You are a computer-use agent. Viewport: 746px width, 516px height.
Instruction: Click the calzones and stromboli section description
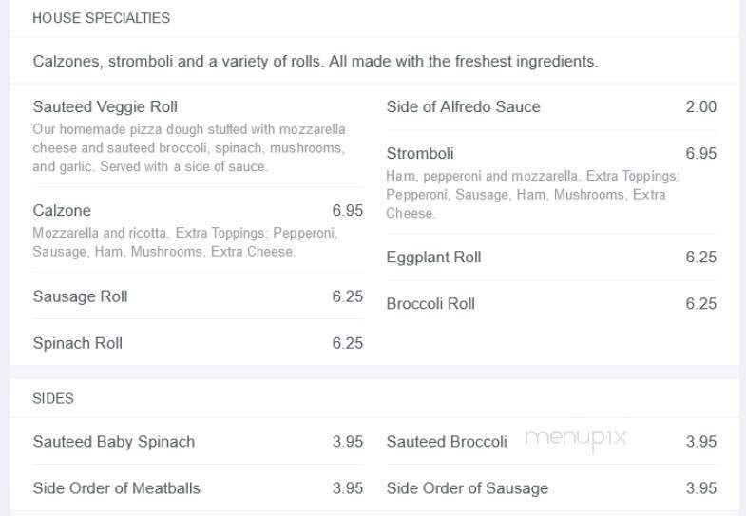pyautogui.click(x=315, y=62)
